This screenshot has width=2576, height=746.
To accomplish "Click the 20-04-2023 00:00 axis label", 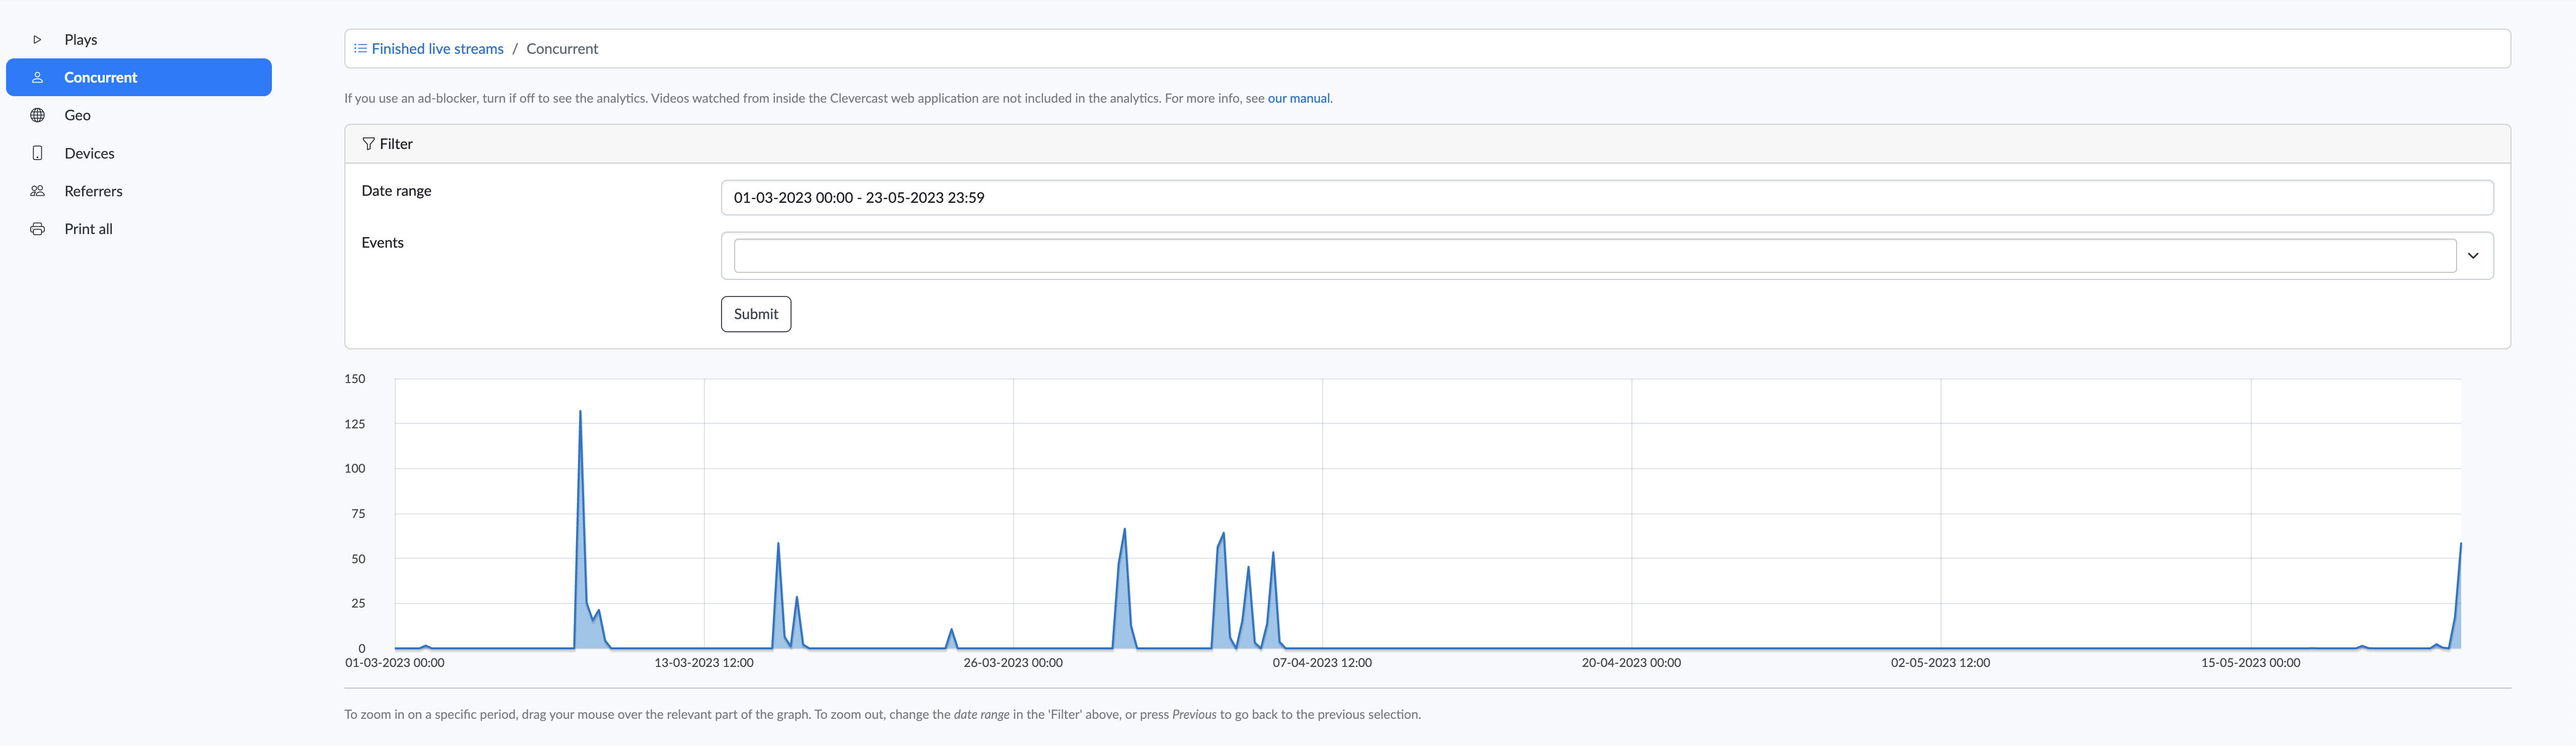I will [1631, 664].
